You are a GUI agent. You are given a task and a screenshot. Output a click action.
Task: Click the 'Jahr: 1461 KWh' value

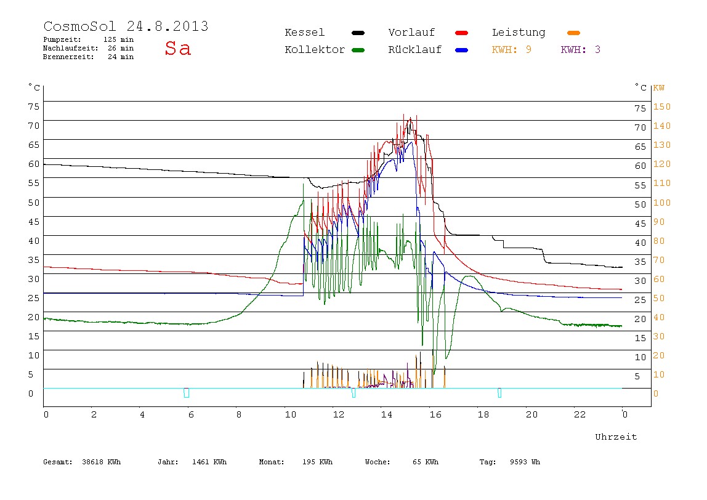(192, 462)
